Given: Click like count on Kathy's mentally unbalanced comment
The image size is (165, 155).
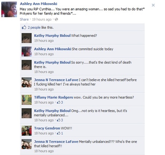Looking at the screenshot, I should point(60,120).
